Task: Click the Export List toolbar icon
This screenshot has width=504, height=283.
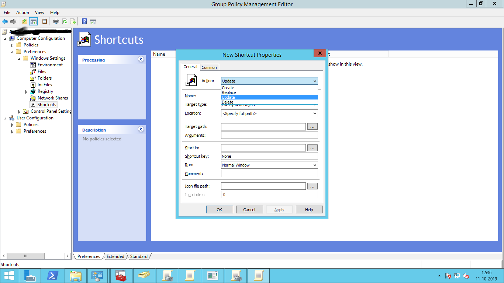Action: (x=73, y=22)
